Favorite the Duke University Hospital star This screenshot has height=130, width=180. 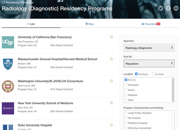coord(111,125)
